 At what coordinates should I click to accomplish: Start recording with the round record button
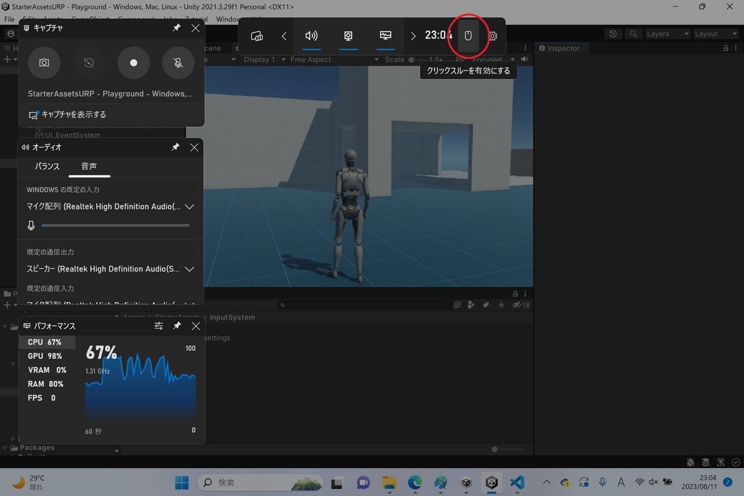point(133,63)
